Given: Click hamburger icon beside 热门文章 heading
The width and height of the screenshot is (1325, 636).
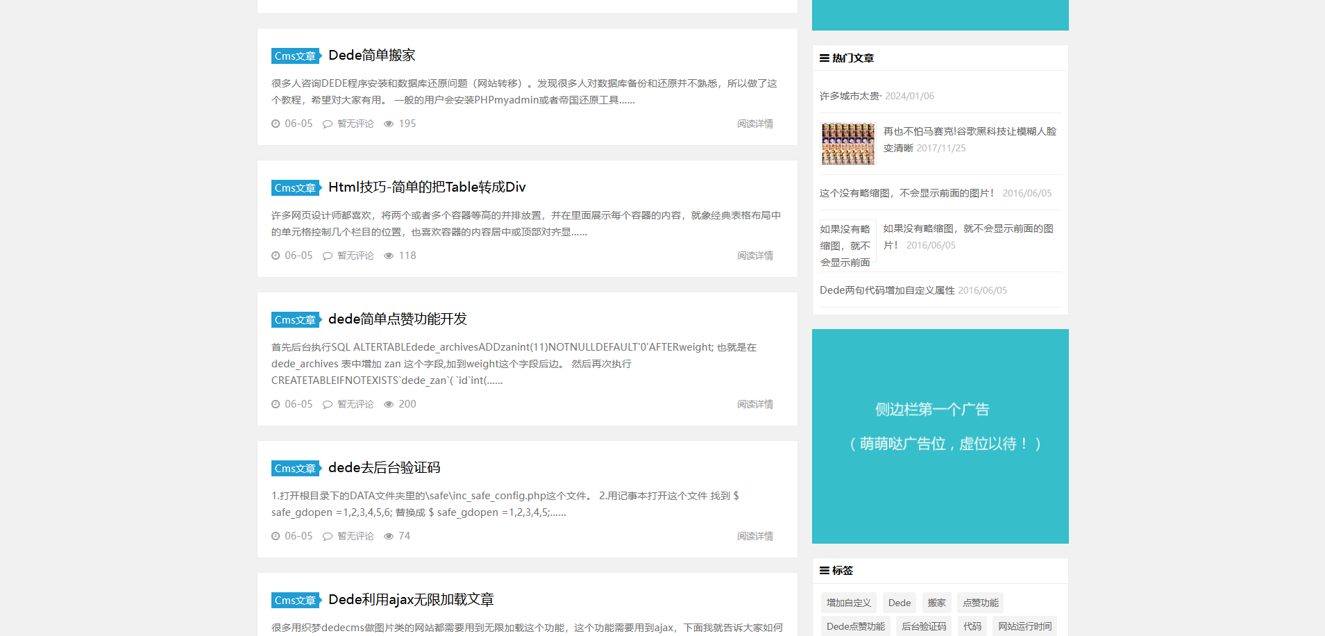Looking at the screenshot, I should tap(825, 58).
